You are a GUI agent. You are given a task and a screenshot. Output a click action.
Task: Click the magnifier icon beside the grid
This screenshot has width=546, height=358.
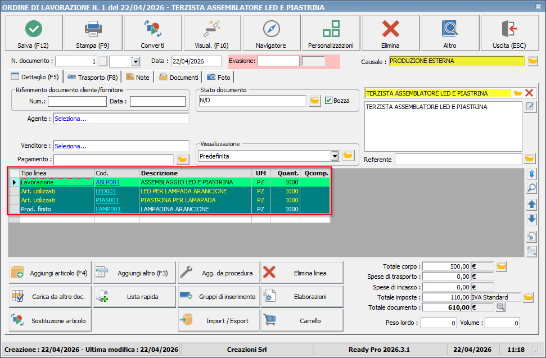531,188
